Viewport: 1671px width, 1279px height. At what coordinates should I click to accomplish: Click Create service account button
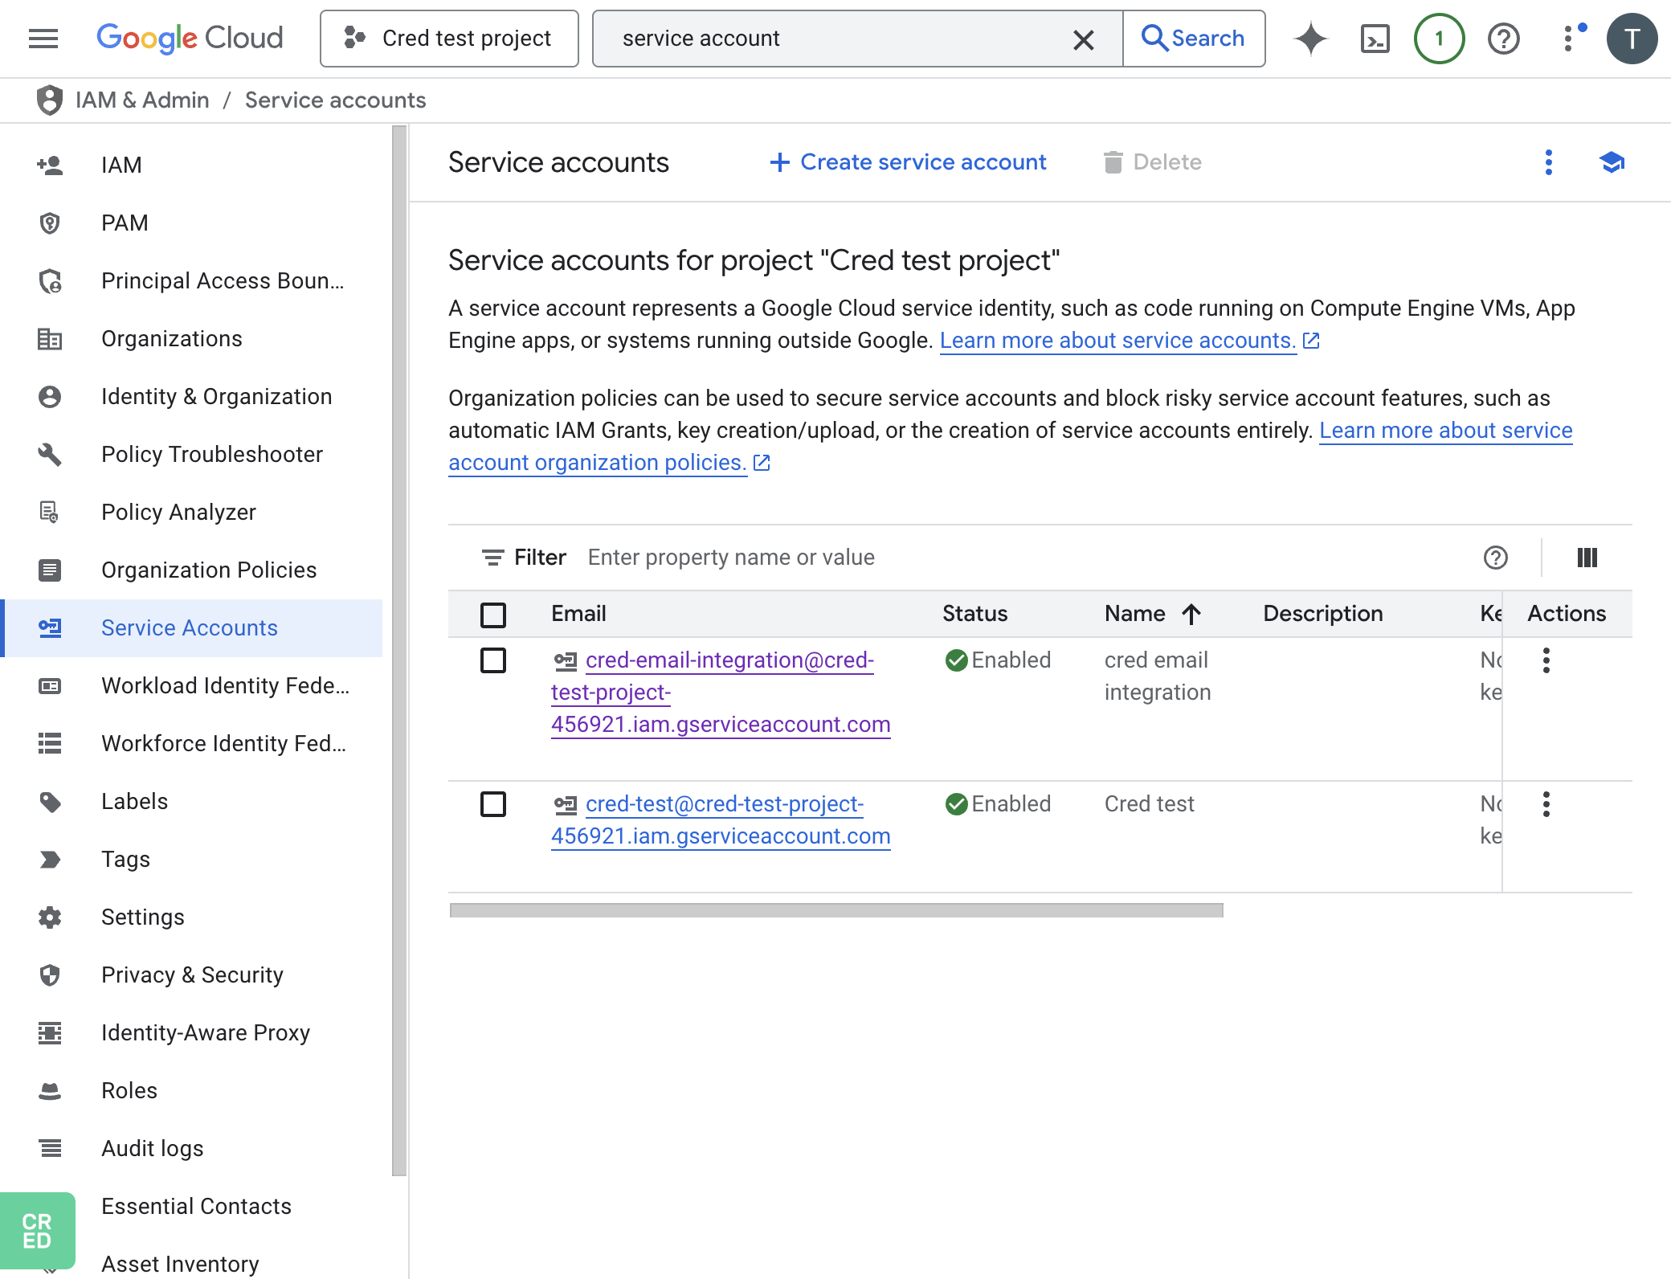(x=908, y=162)
